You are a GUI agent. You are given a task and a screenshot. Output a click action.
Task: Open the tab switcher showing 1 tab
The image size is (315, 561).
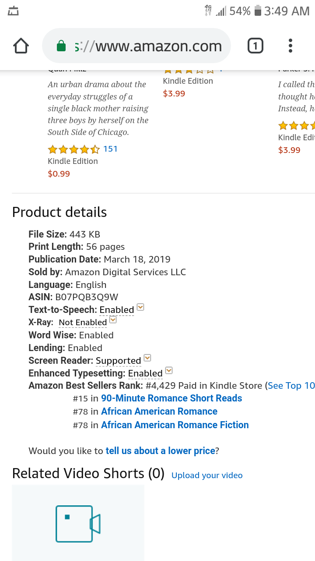255,46
